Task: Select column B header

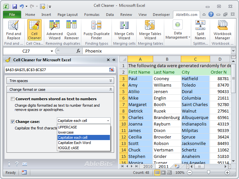Action: point(167,59)
